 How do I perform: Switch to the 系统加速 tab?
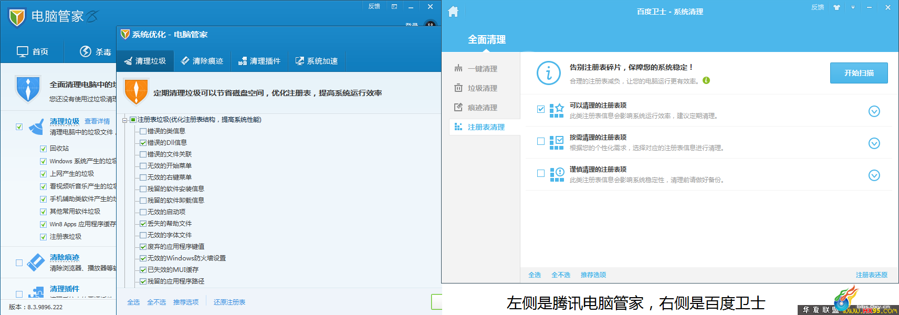click(317, 61)
